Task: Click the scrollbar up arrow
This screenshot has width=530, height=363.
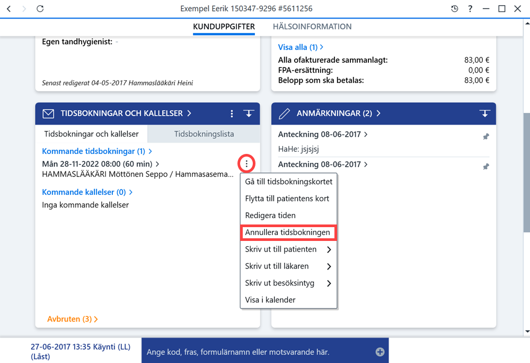Action: click(x=527, y=23)
